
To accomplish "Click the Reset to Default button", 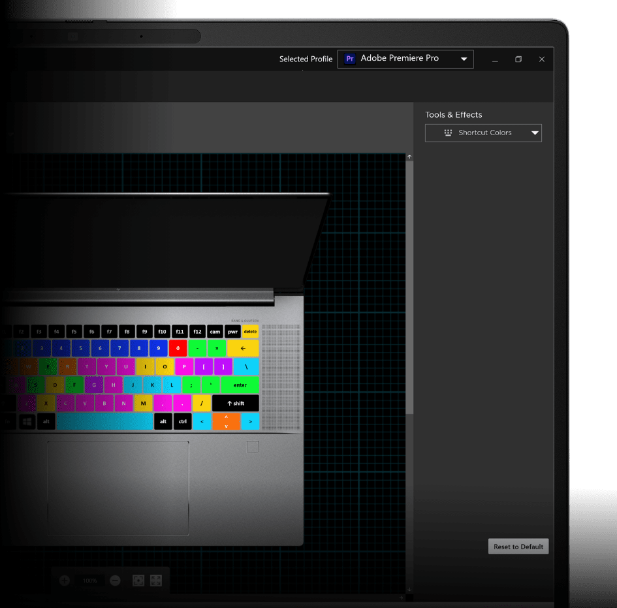I will click(x=518, y=546).
